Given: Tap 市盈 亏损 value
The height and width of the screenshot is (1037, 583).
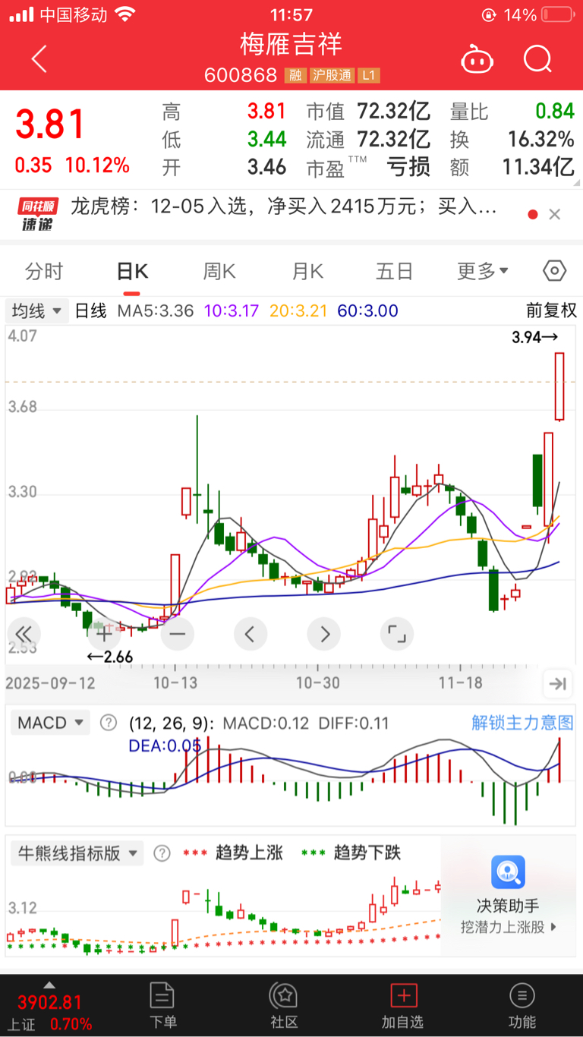Looking at the screenshot, I should pos(408,166).
